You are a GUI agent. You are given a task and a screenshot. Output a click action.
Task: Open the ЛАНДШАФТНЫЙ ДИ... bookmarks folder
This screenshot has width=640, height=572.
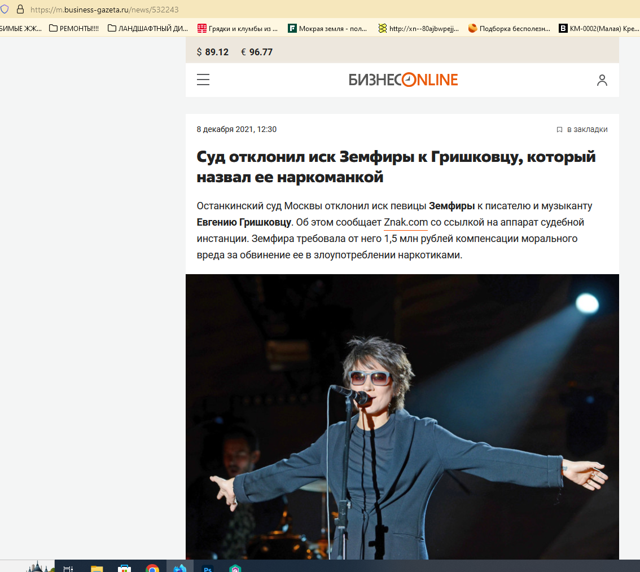click(148, 28)
